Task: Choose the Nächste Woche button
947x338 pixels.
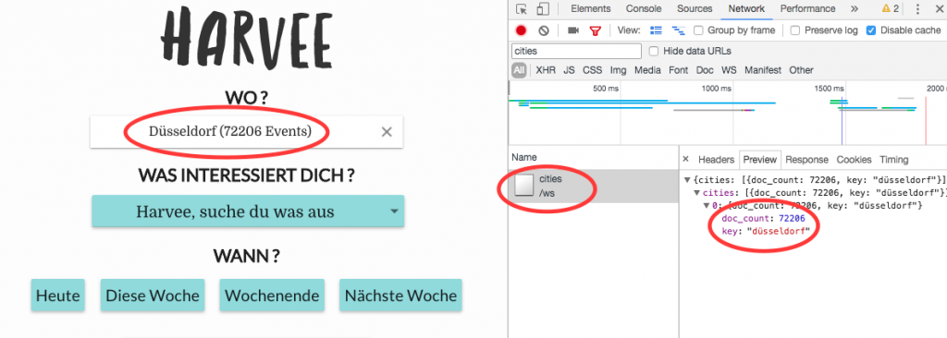Action: 400,296
